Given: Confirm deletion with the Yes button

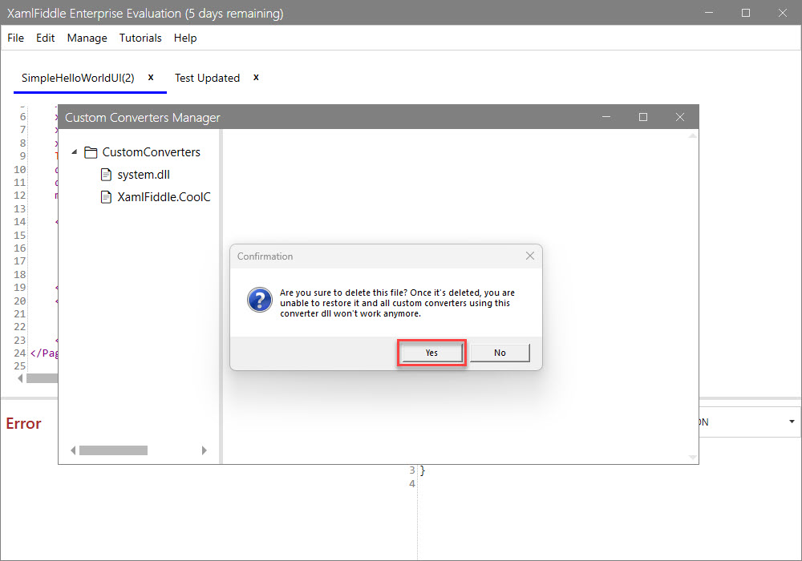Looking at the screenshot, I should [x=431, y=353].
